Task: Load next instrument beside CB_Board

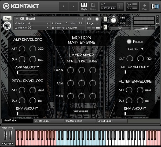Action: coord(82,19)
